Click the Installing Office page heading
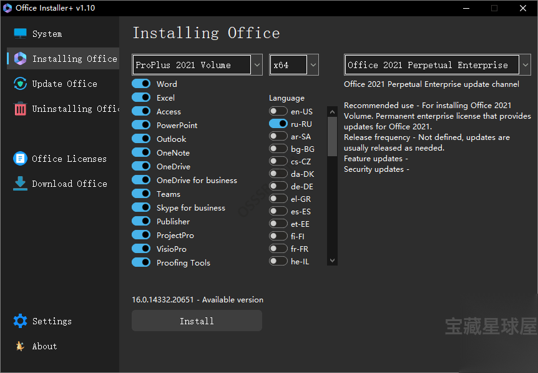 pos(206,33)
